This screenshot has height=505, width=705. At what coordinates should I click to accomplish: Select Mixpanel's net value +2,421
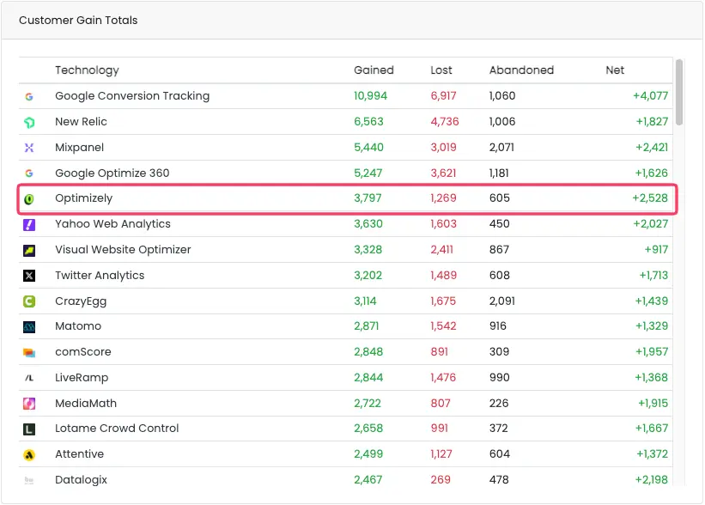[x=652, y=147]
